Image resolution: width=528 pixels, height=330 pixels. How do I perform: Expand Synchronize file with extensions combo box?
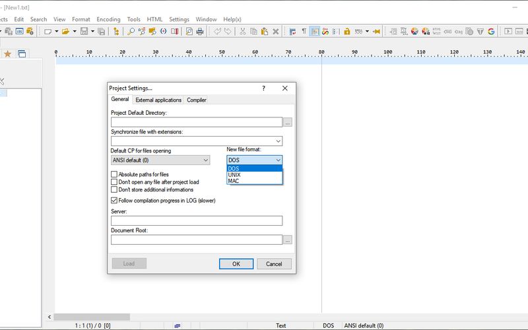(x=277, y=141)
